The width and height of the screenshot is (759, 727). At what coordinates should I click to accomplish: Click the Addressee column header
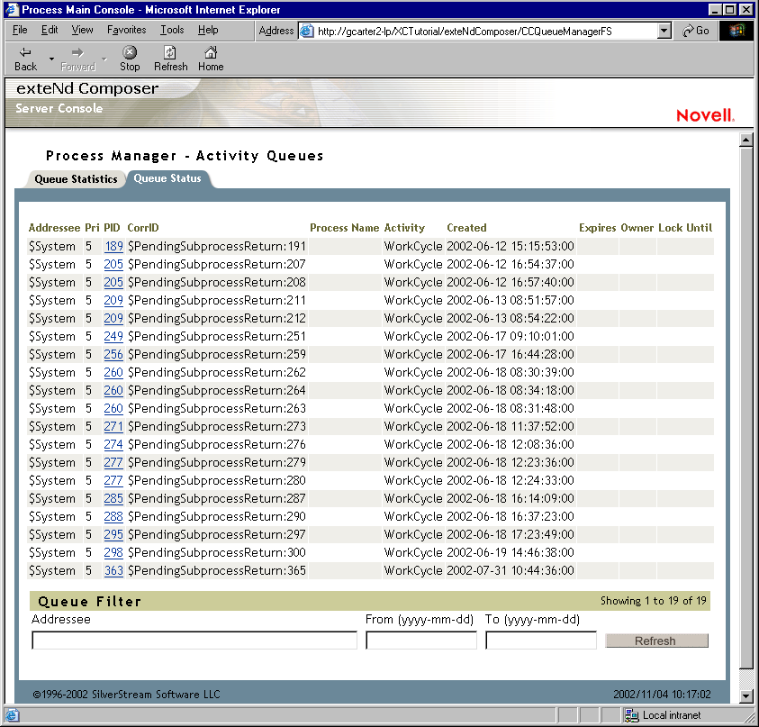(54, 228)
